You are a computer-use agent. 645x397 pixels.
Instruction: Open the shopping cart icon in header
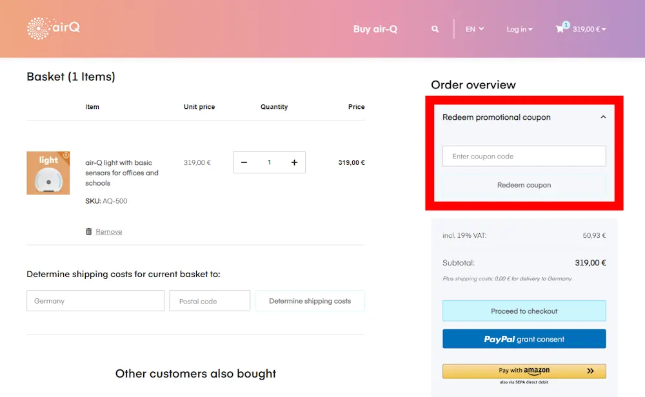click(x=560, y=29)
